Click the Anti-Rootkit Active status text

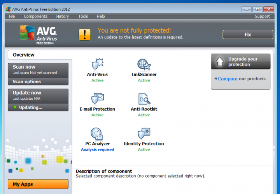coord(144,115)
